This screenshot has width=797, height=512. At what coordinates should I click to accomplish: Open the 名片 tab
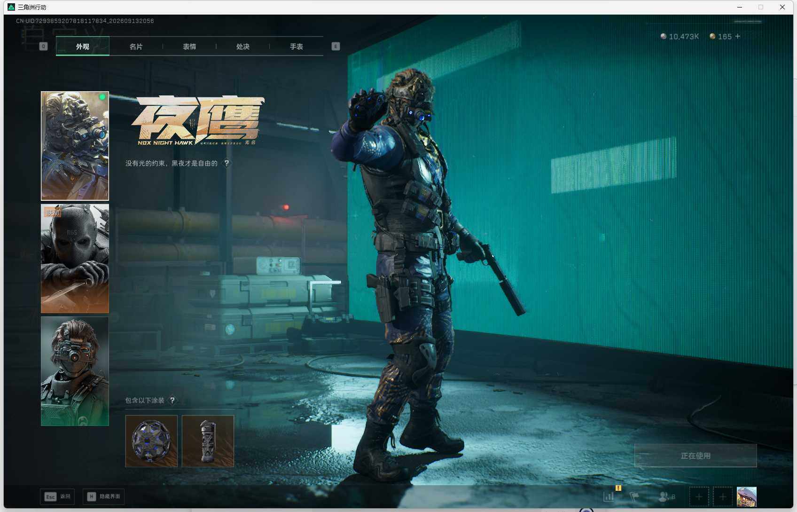click(136, 47)
